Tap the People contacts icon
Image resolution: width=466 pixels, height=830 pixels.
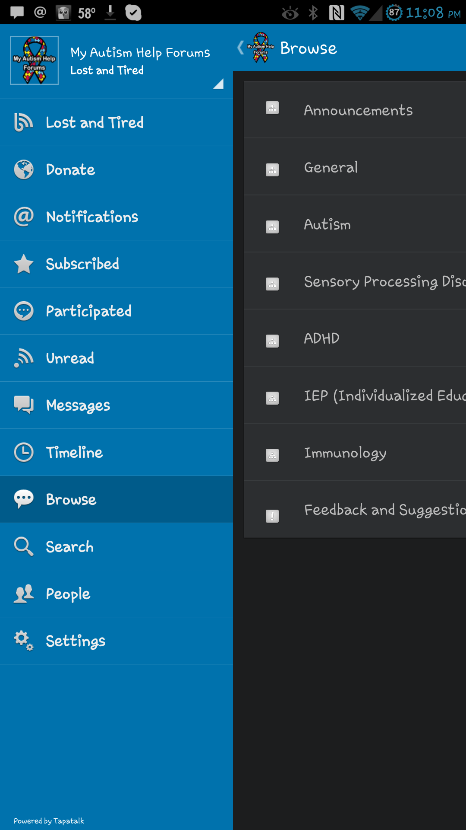pyautogui.click(x=23, y=594)
